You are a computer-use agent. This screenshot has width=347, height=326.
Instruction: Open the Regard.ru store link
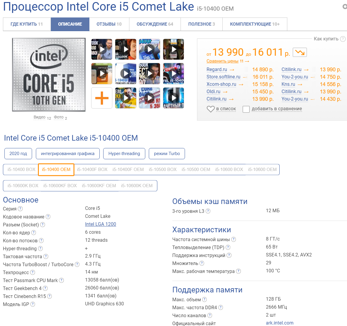(217, 69)
